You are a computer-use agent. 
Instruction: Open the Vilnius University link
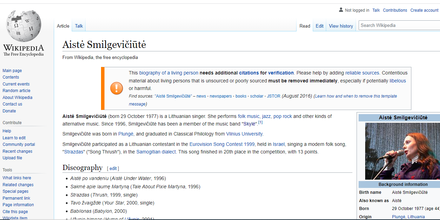pyautogui.click(x=244, y=134)
